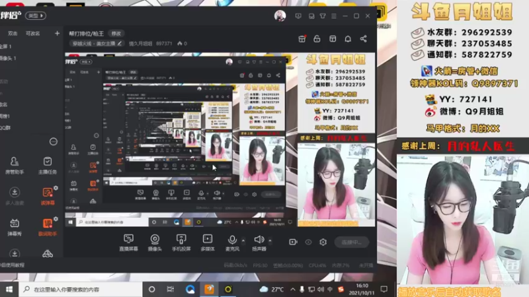The width and height of the screenshot is (529, 297).
Task: Start recording with the video camera icon
Action: [x=293, y=242]
